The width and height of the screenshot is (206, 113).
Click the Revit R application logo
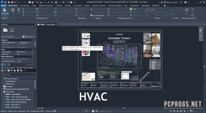(x=2, y=2)
